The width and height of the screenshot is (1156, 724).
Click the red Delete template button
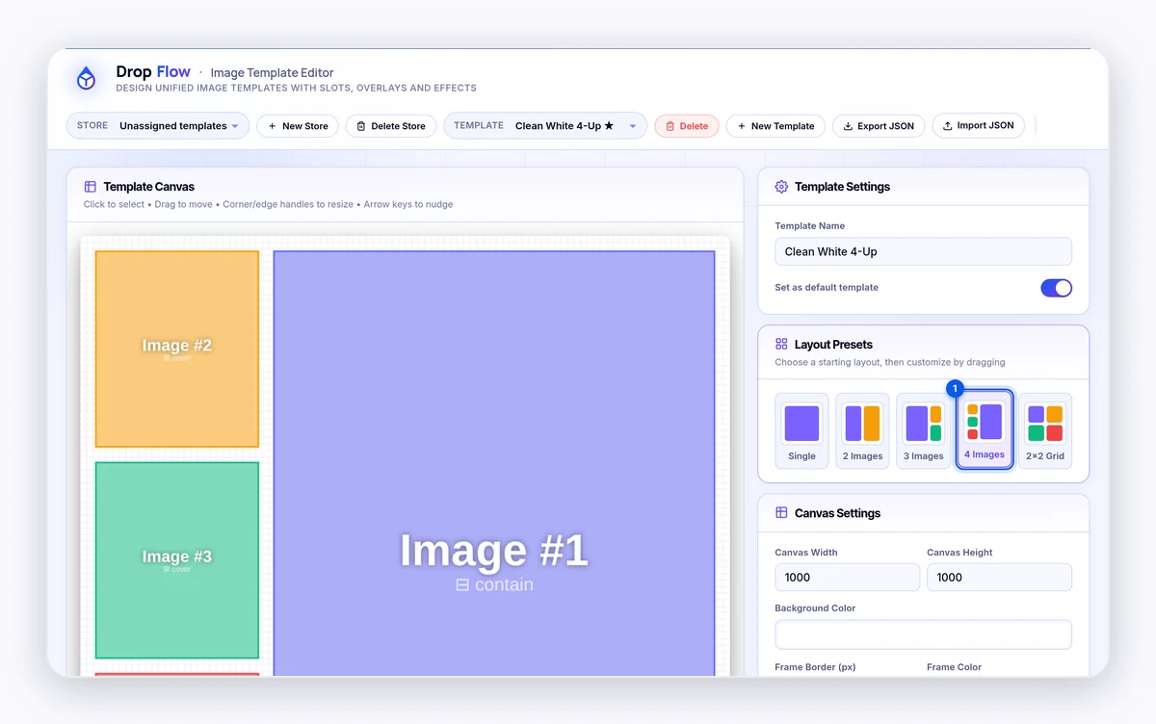[687, 126]
